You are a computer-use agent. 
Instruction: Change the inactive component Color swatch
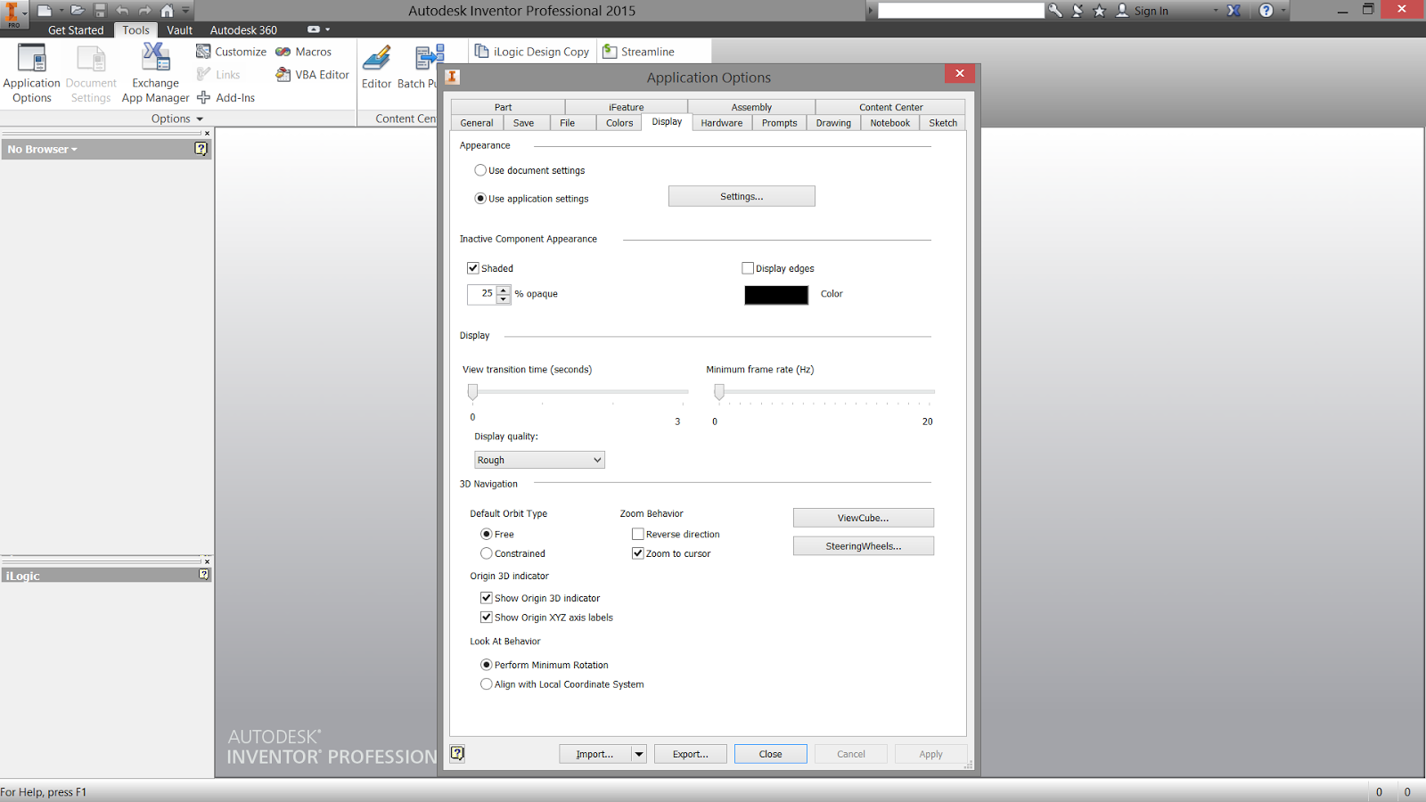775,294
